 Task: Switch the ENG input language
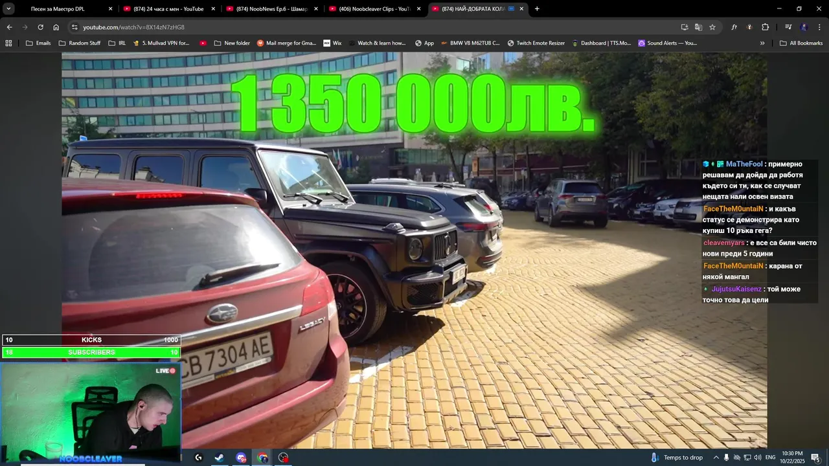pyautogui.click(x=770, y=458)
